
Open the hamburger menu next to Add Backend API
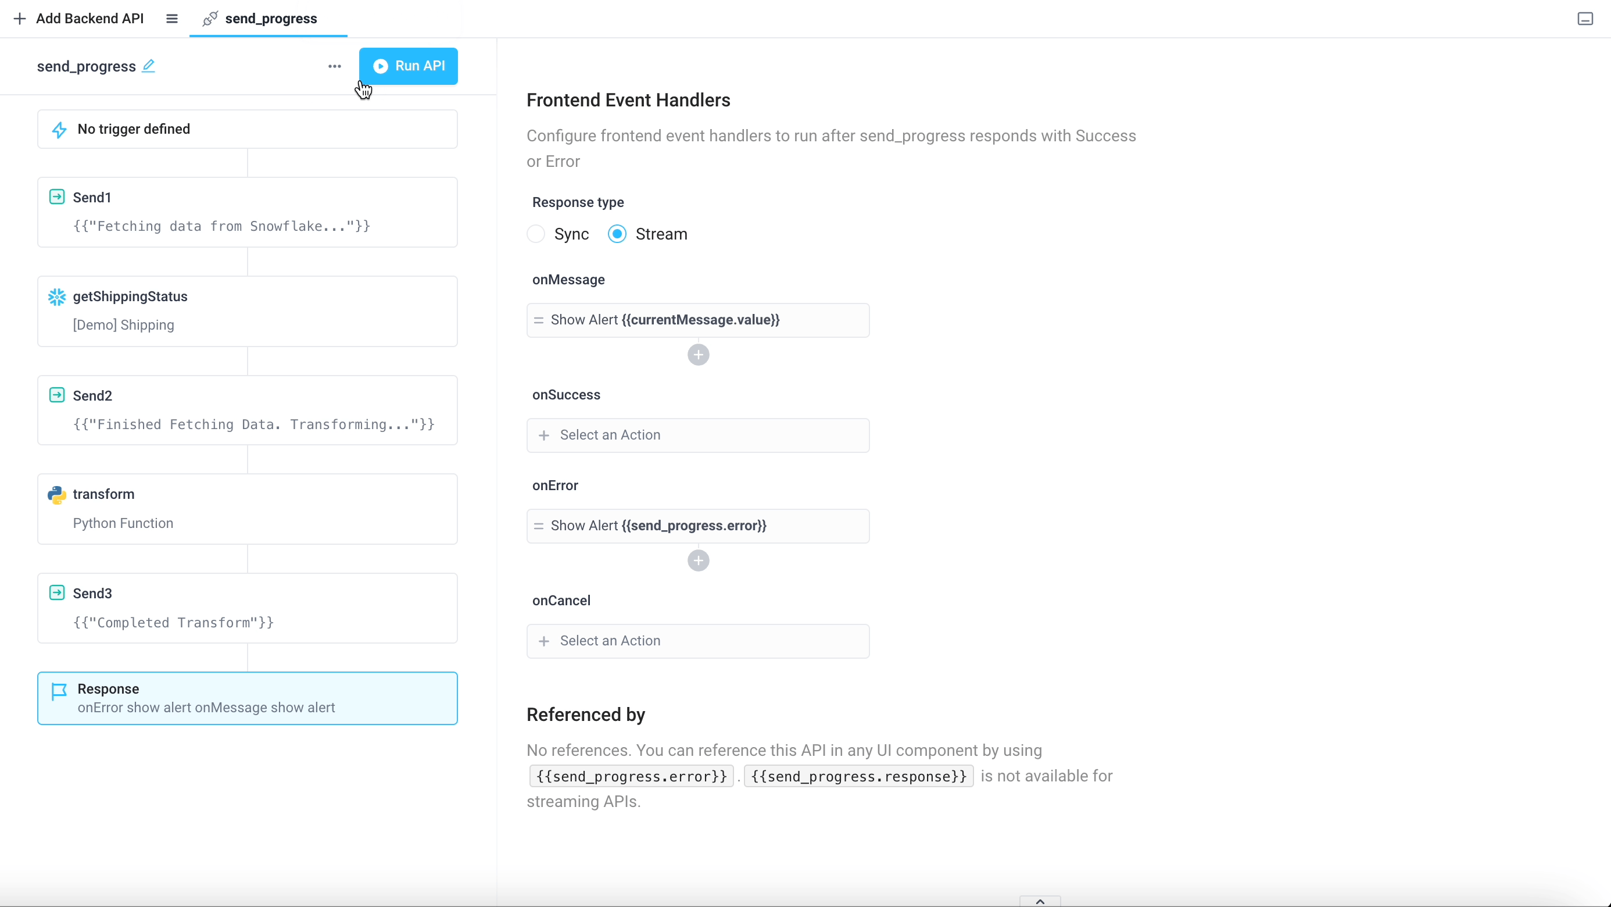pyautogui.click(x=171, y=18)
